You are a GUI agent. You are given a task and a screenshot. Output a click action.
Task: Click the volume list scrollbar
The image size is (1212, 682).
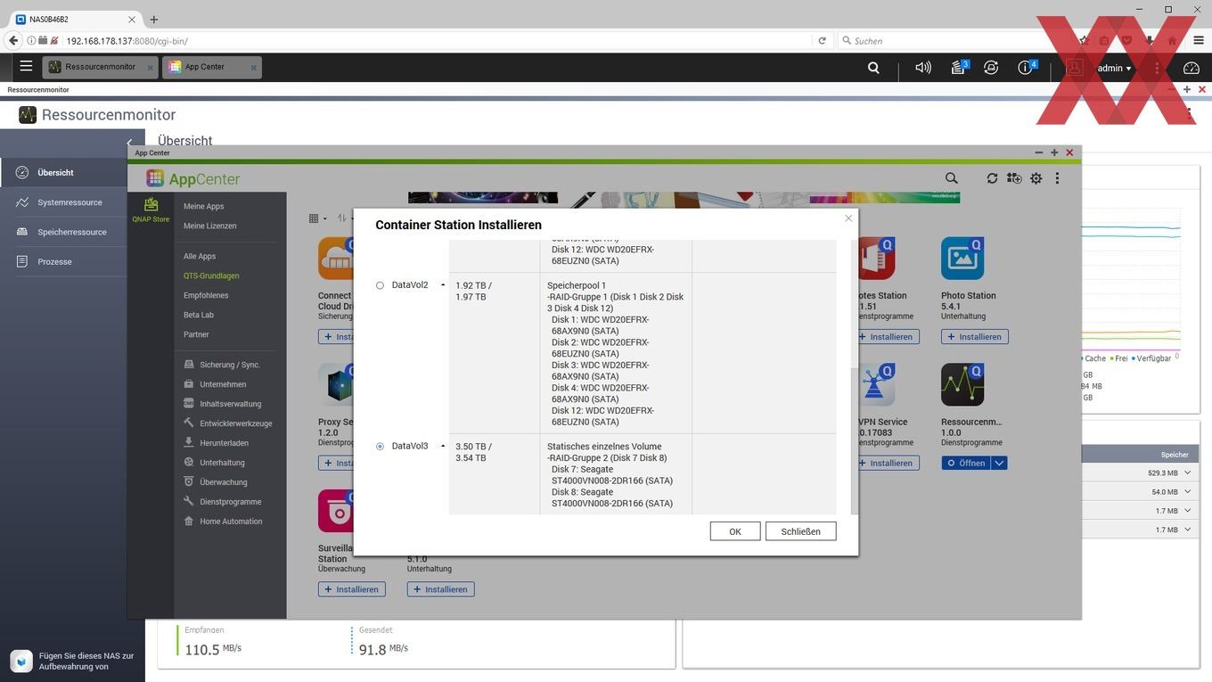(x=855, y=440)
